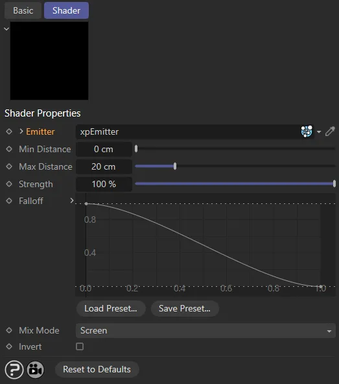The height and width of the screenshot is (384, 339).
Task: Click the video camera icon
Action: click(x=35, y=370)
